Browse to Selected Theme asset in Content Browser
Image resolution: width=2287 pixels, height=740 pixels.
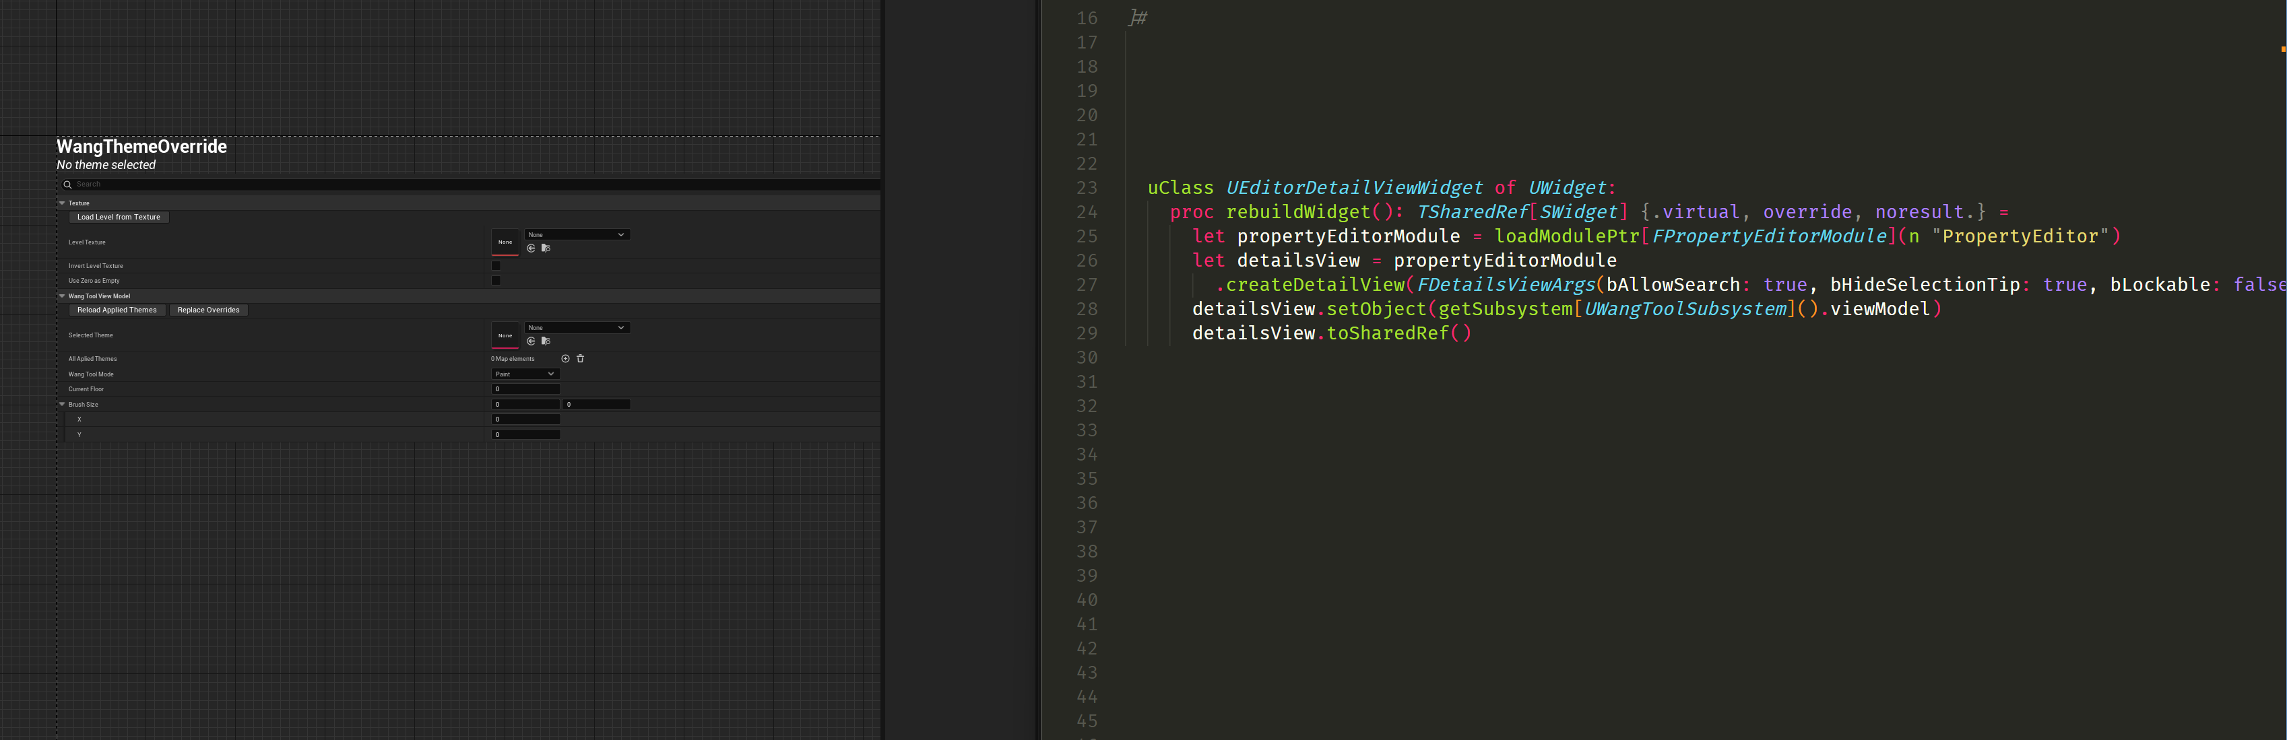pyautogui.click(x=546, y=341)
